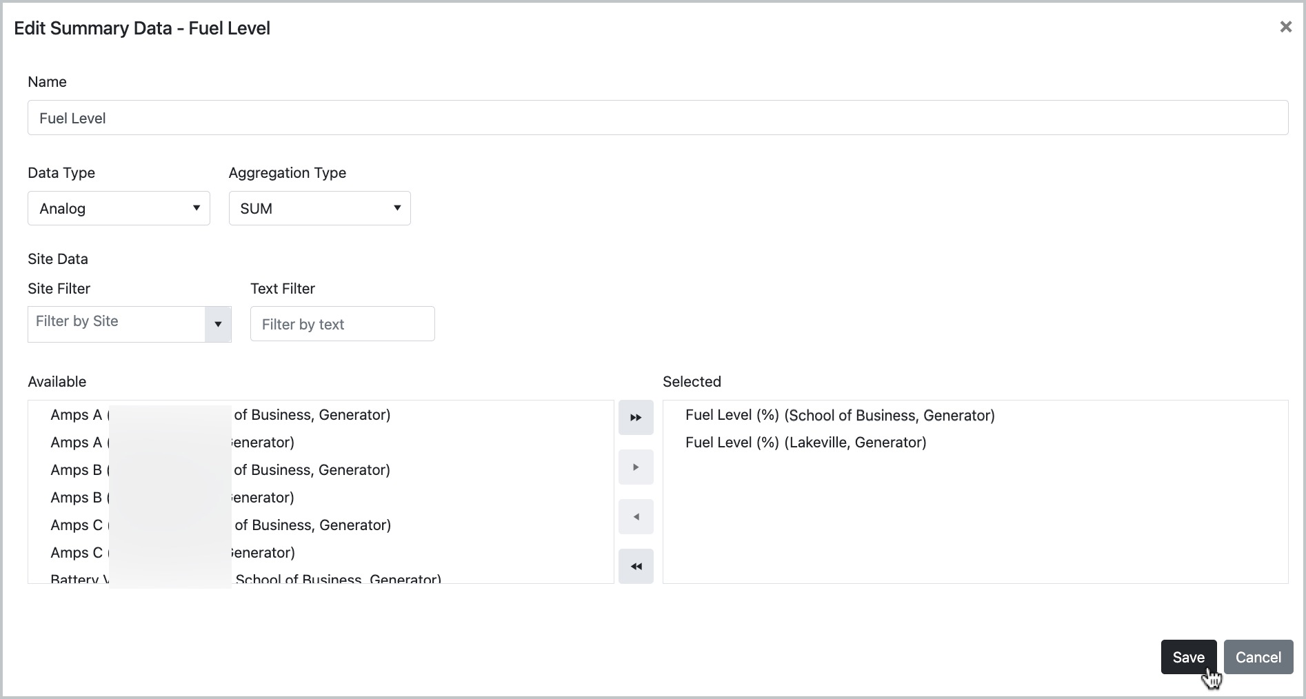Viewport: 1306px width, 699px height.
Task: Open the Data Type dropdown
Action: coord(119,208)
